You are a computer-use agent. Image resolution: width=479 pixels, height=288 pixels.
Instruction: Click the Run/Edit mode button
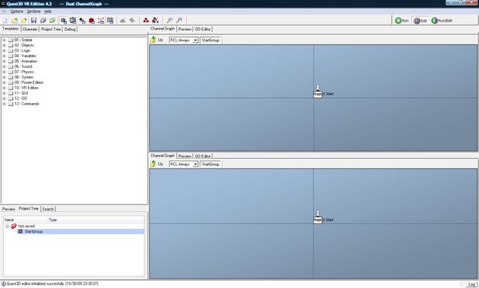click(x=441, y=21)
